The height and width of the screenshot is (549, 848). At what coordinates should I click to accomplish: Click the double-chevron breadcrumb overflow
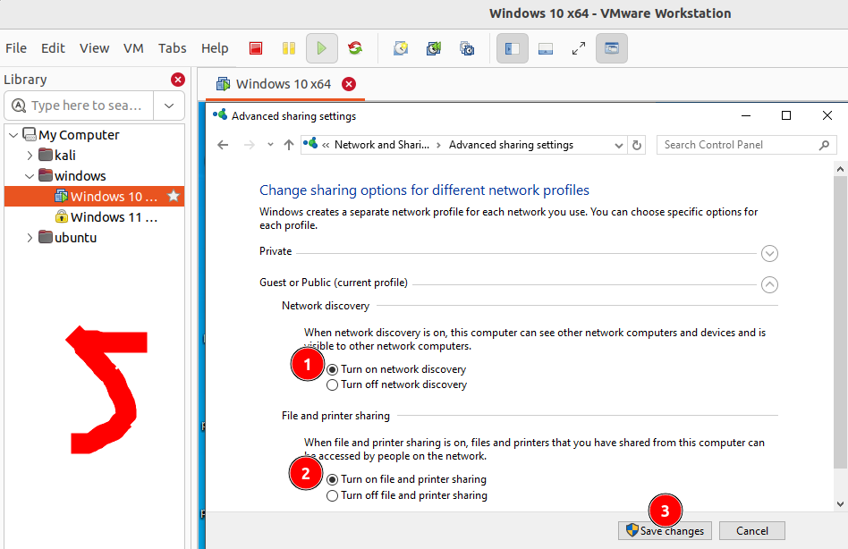point(326,145)
